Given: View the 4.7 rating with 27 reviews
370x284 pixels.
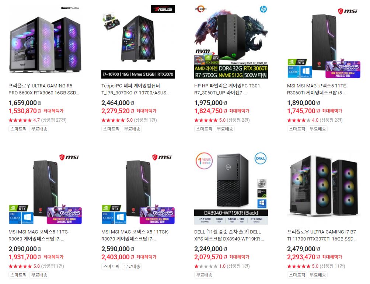Looking at the screenshot, I should click(x=38, y=120).
